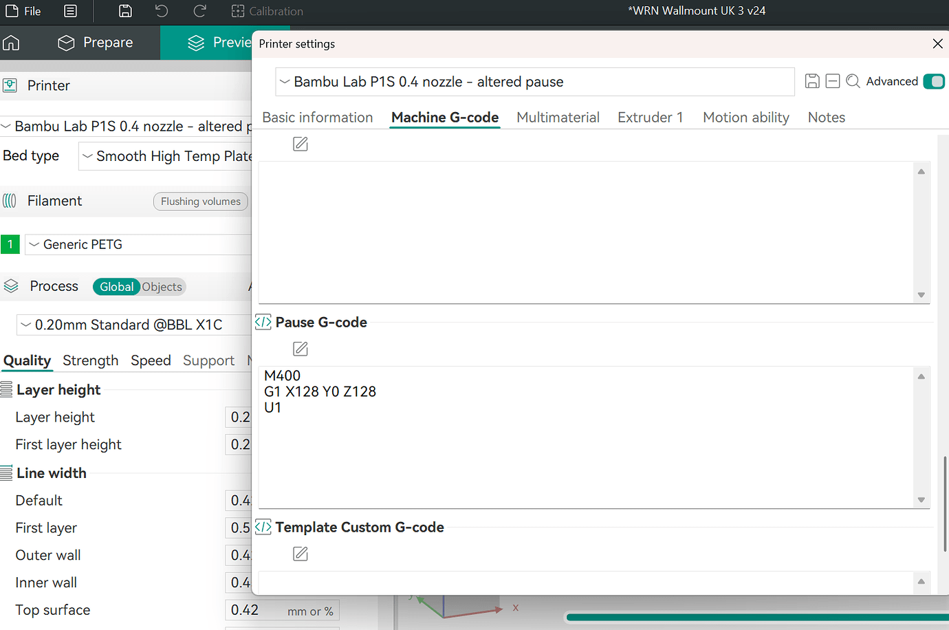
Task: Open the 0.20mm Standard process preset dropdown
Action: [x=134, y=325]
